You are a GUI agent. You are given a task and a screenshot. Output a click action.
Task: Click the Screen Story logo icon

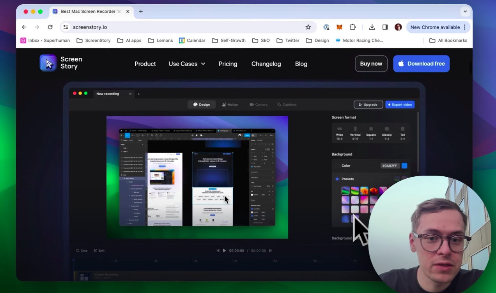(48, 63)
